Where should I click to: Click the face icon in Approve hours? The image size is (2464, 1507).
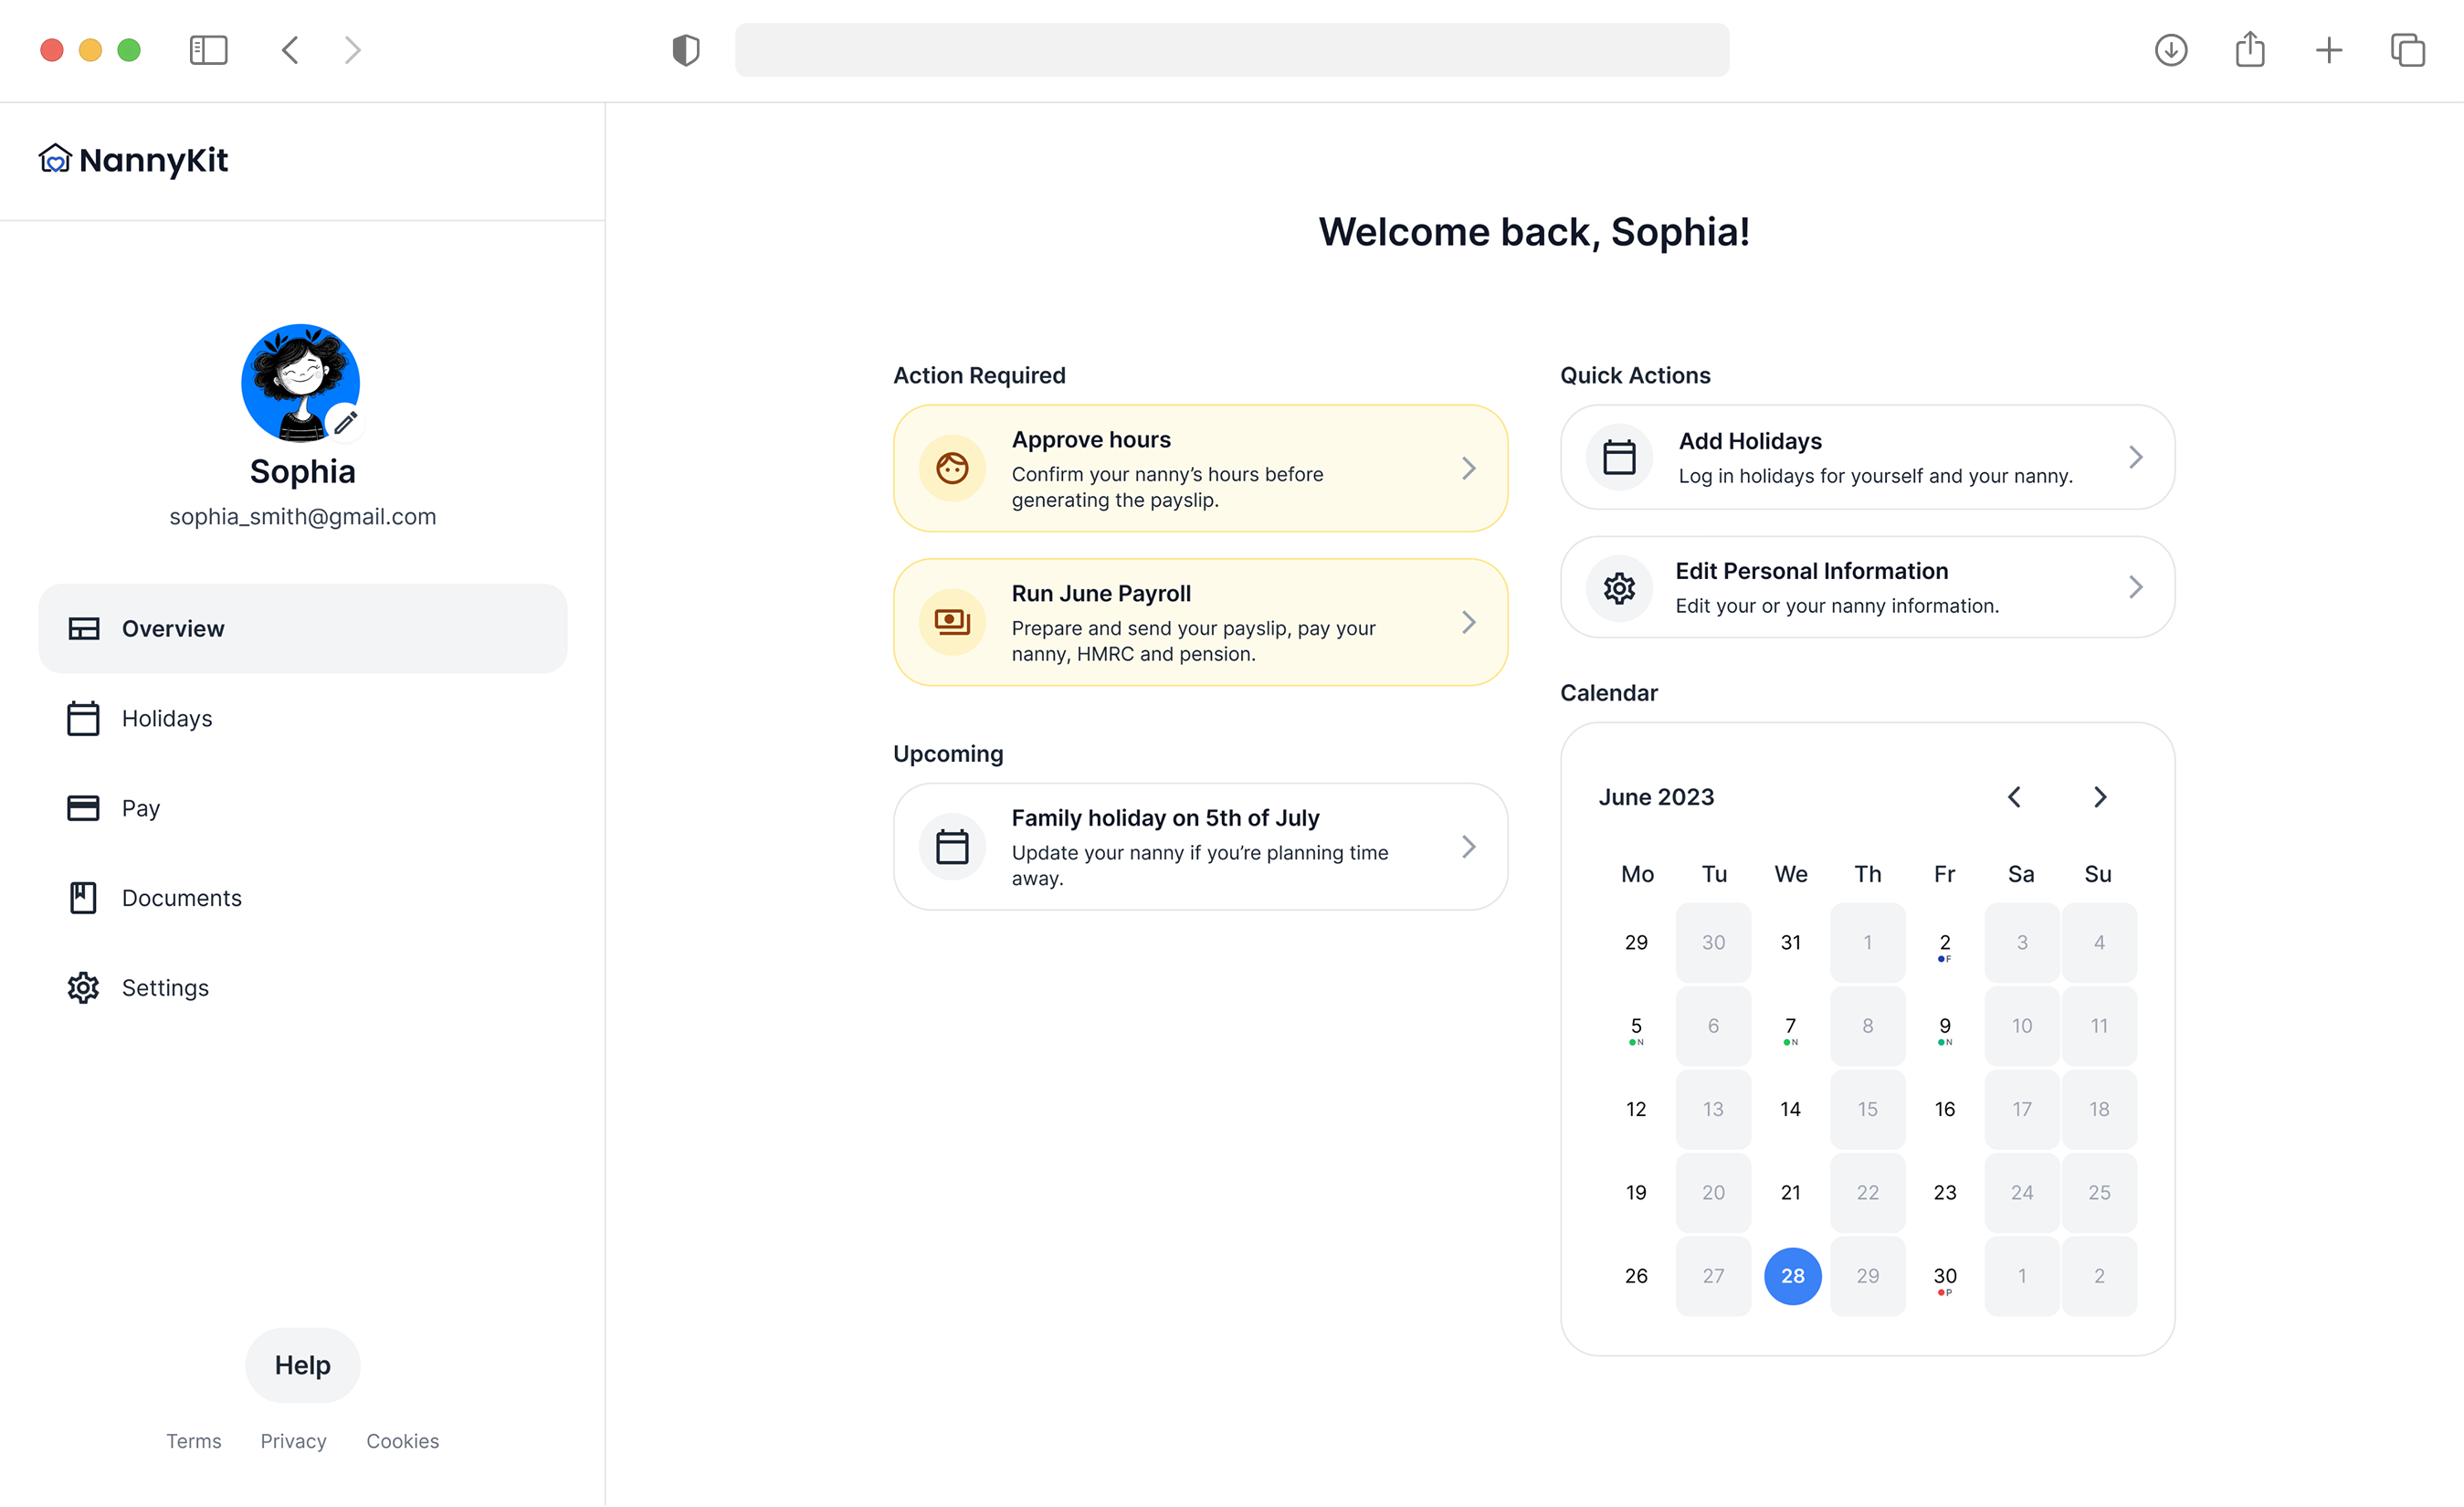pyautogui.click(x=951, y=468)
